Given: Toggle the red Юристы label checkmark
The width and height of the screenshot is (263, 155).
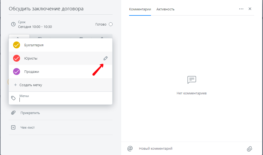Looking at the screenshot, I should click(17, 58).
